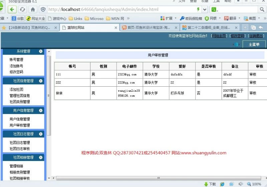This screenshot has height=187, width=267.
Task: Collapse the 用户信息管理 section
Action: tap(40, 111)
